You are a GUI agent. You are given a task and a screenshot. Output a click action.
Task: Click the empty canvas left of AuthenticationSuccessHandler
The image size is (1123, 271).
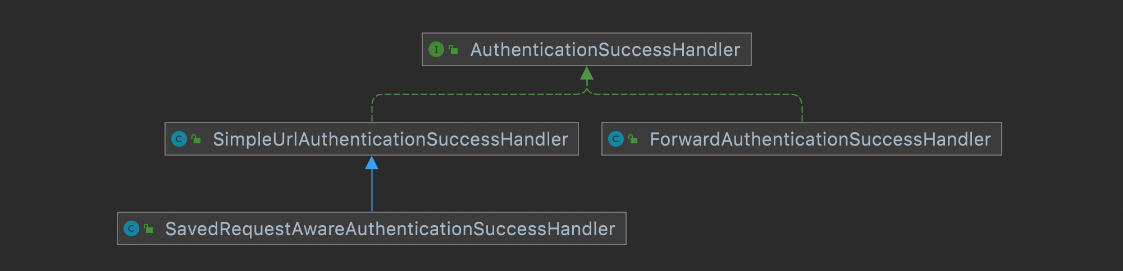point(225,49)
